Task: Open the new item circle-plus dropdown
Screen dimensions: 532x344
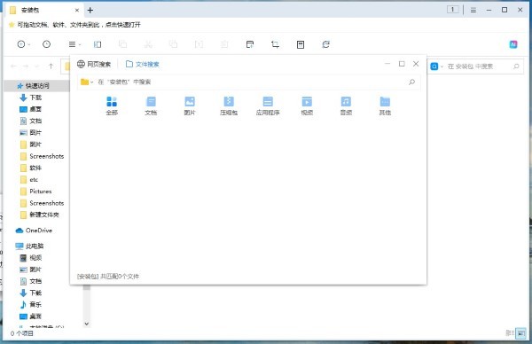Action: (x=23, y=44)
